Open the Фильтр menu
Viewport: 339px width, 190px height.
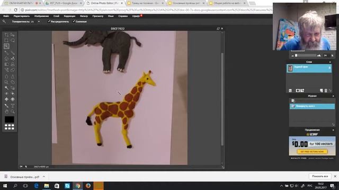coord(84,16)
